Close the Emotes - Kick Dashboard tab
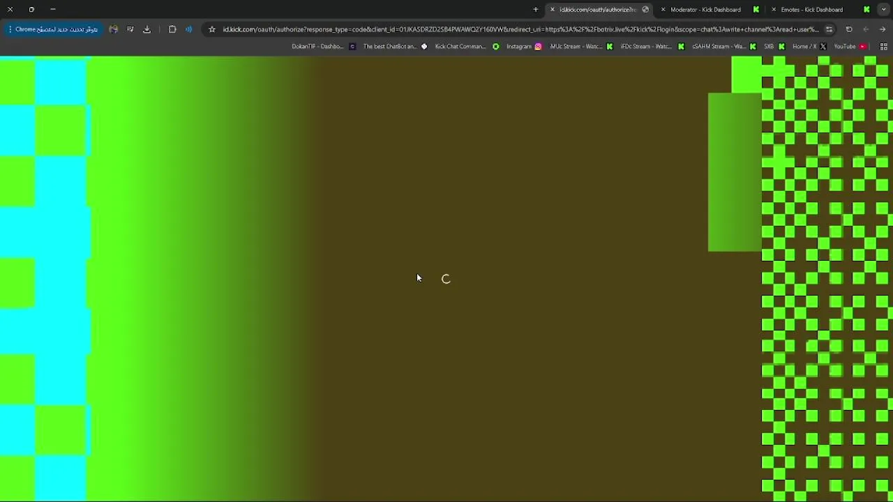 (x=774, y=10)
